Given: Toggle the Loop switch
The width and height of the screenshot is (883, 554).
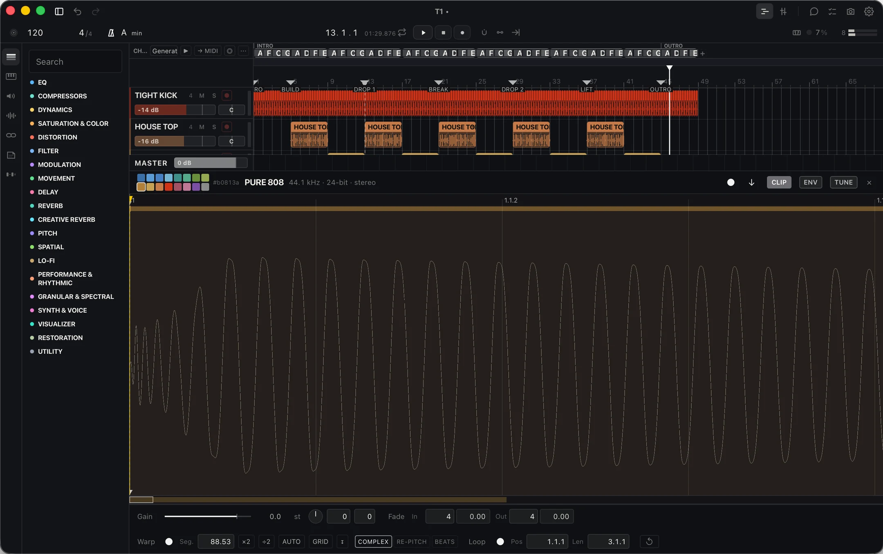Looking at the screenshot, I should (500, 542).
